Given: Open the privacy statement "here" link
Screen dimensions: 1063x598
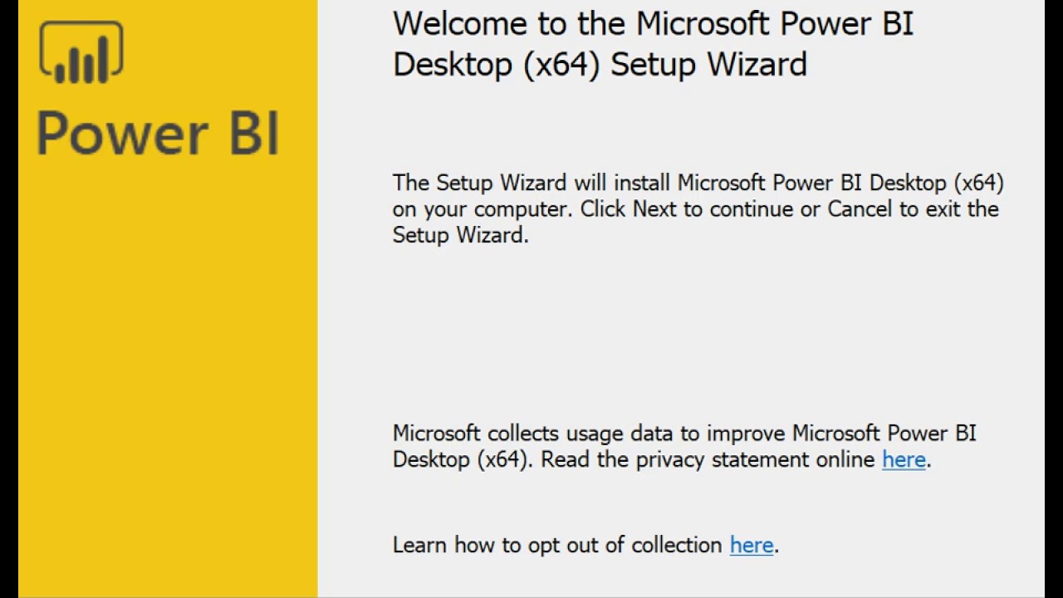Looking at the screenshot, I should [904, 459].
